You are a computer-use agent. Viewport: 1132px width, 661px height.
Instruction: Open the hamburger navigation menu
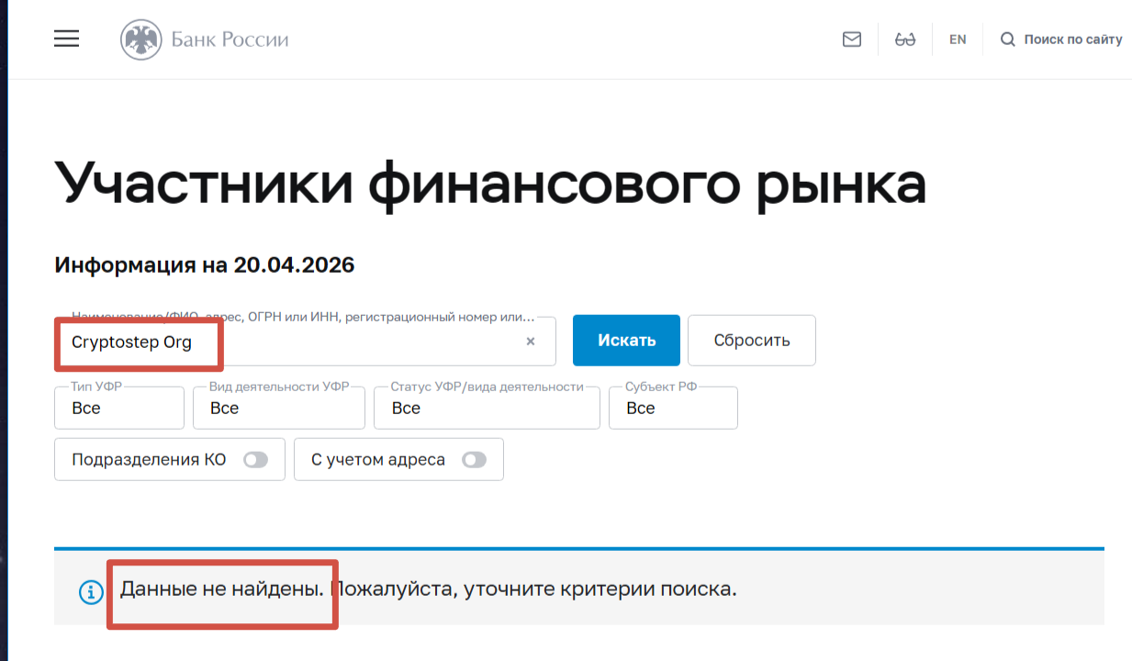pyautogui.click(x=66, y=39)
